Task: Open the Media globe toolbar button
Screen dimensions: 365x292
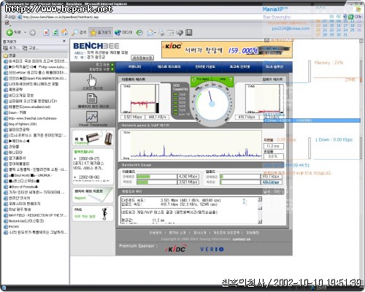Action: 123,32
